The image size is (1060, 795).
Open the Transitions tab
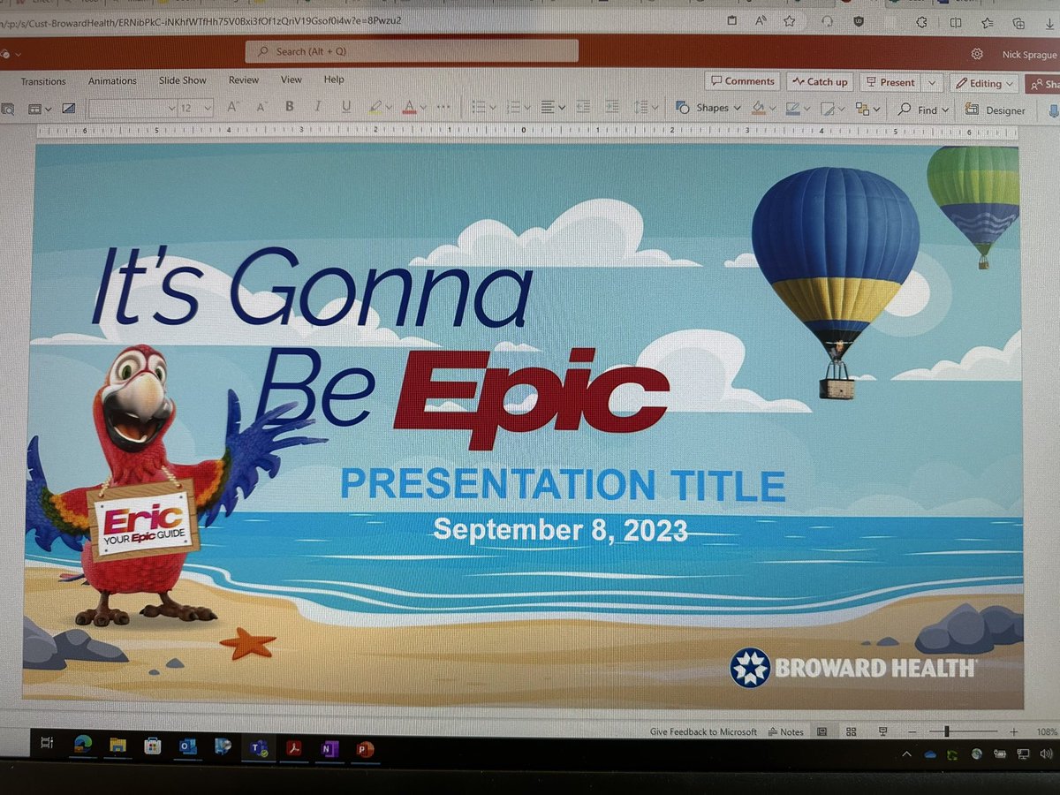pyautogui.click(x=43, y=81)
